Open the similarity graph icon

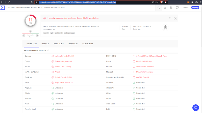pyautogui.click(x=175, y=18)
